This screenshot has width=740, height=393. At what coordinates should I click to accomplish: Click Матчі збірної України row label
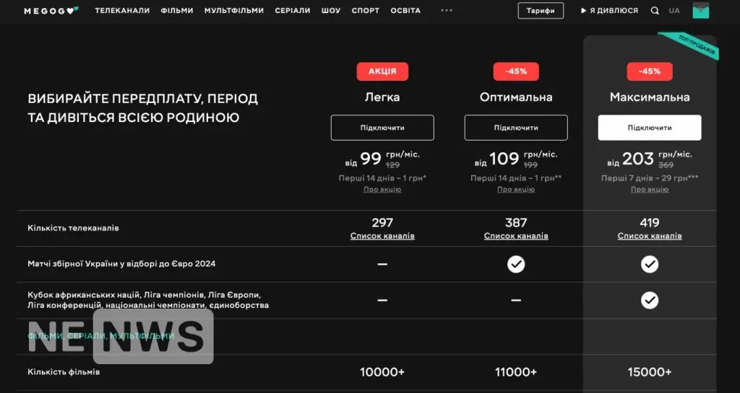pyautogui.click(x=121, y=264)
